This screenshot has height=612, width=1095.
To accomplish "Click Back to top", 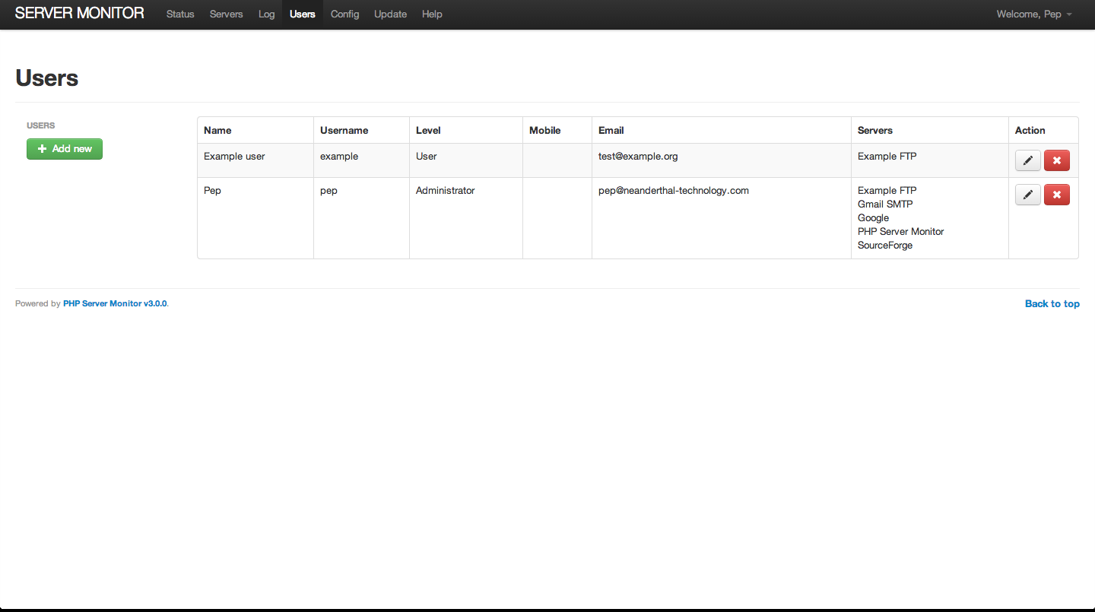I will pos(1052,303).
